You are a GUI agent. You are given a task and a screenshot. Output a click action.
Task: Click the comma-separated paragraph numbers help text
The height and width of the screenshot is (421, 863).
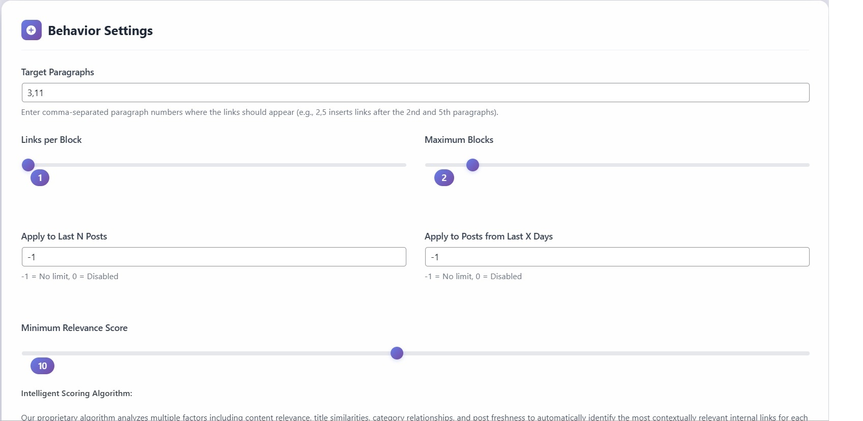(259, 112)
